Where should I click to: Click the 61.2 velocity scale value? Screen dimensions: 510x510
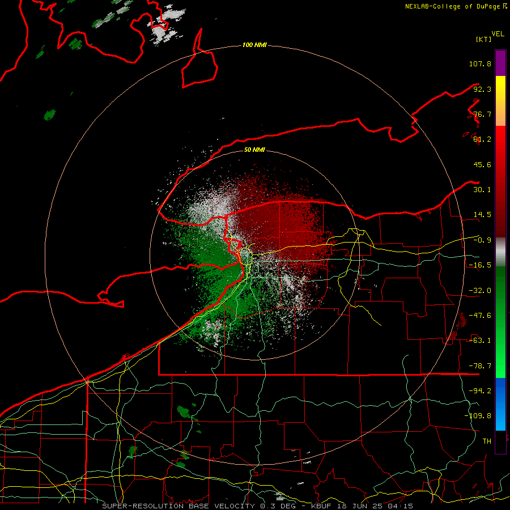pyautogui.click(x=482, y=139)
